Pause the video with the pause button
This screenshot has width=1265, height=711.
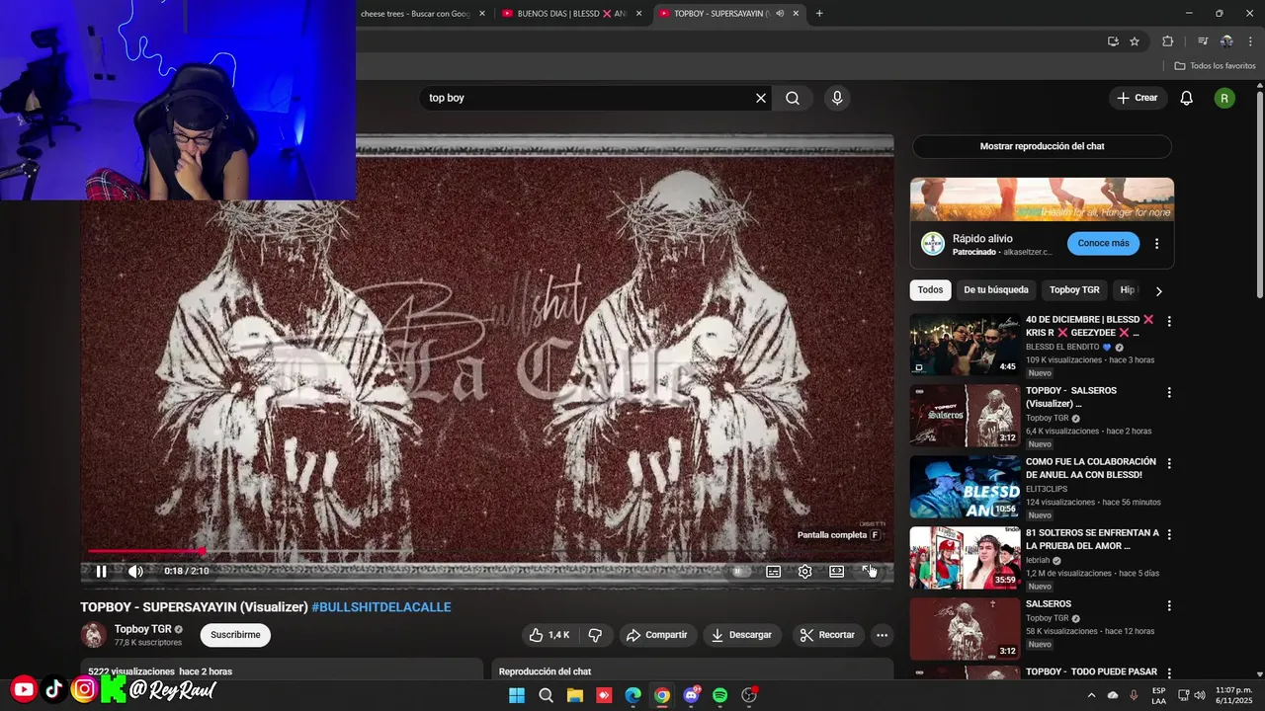pos(101,571)
